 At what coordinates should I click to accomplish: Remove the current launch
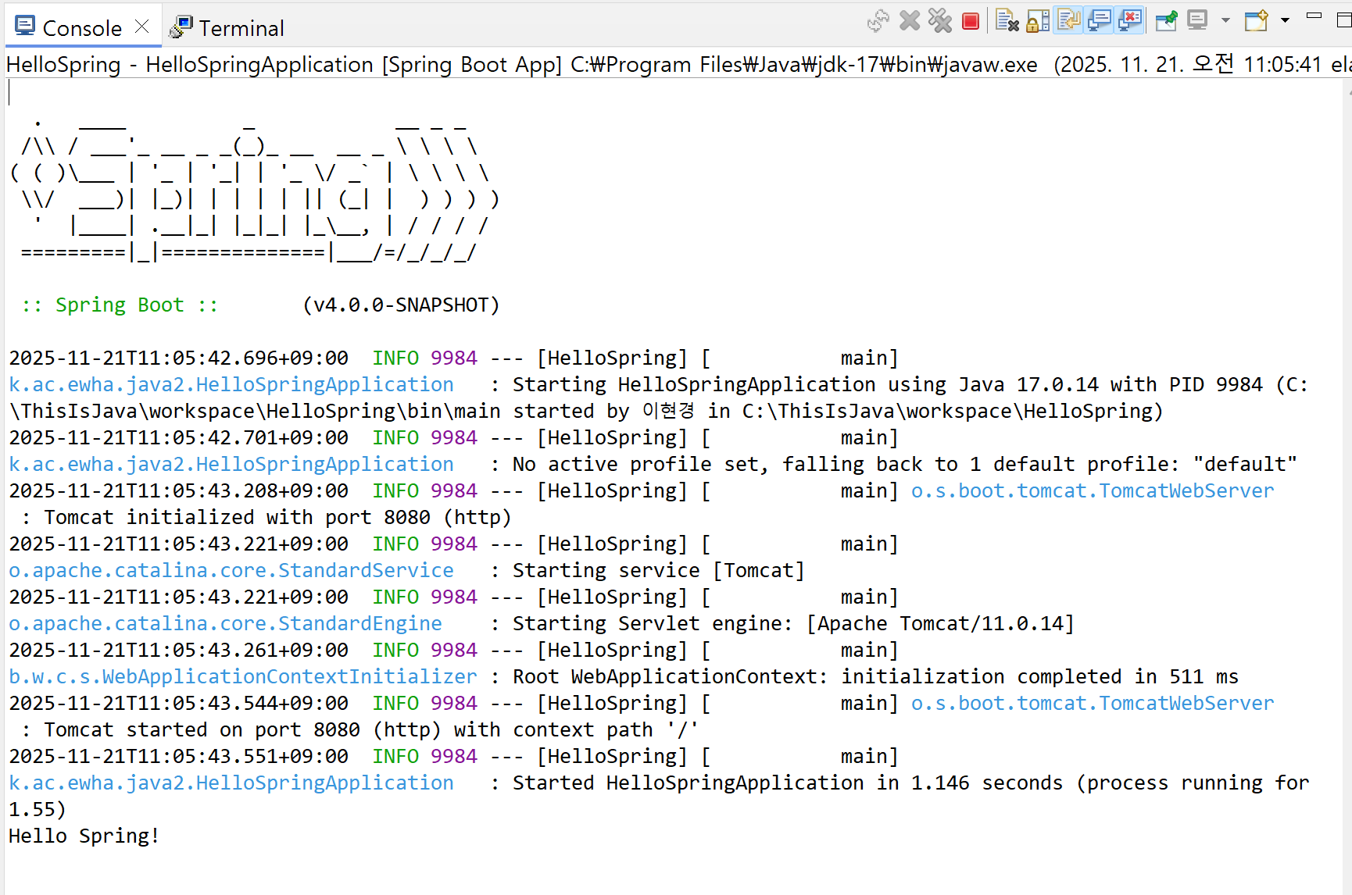pos(910,21)
